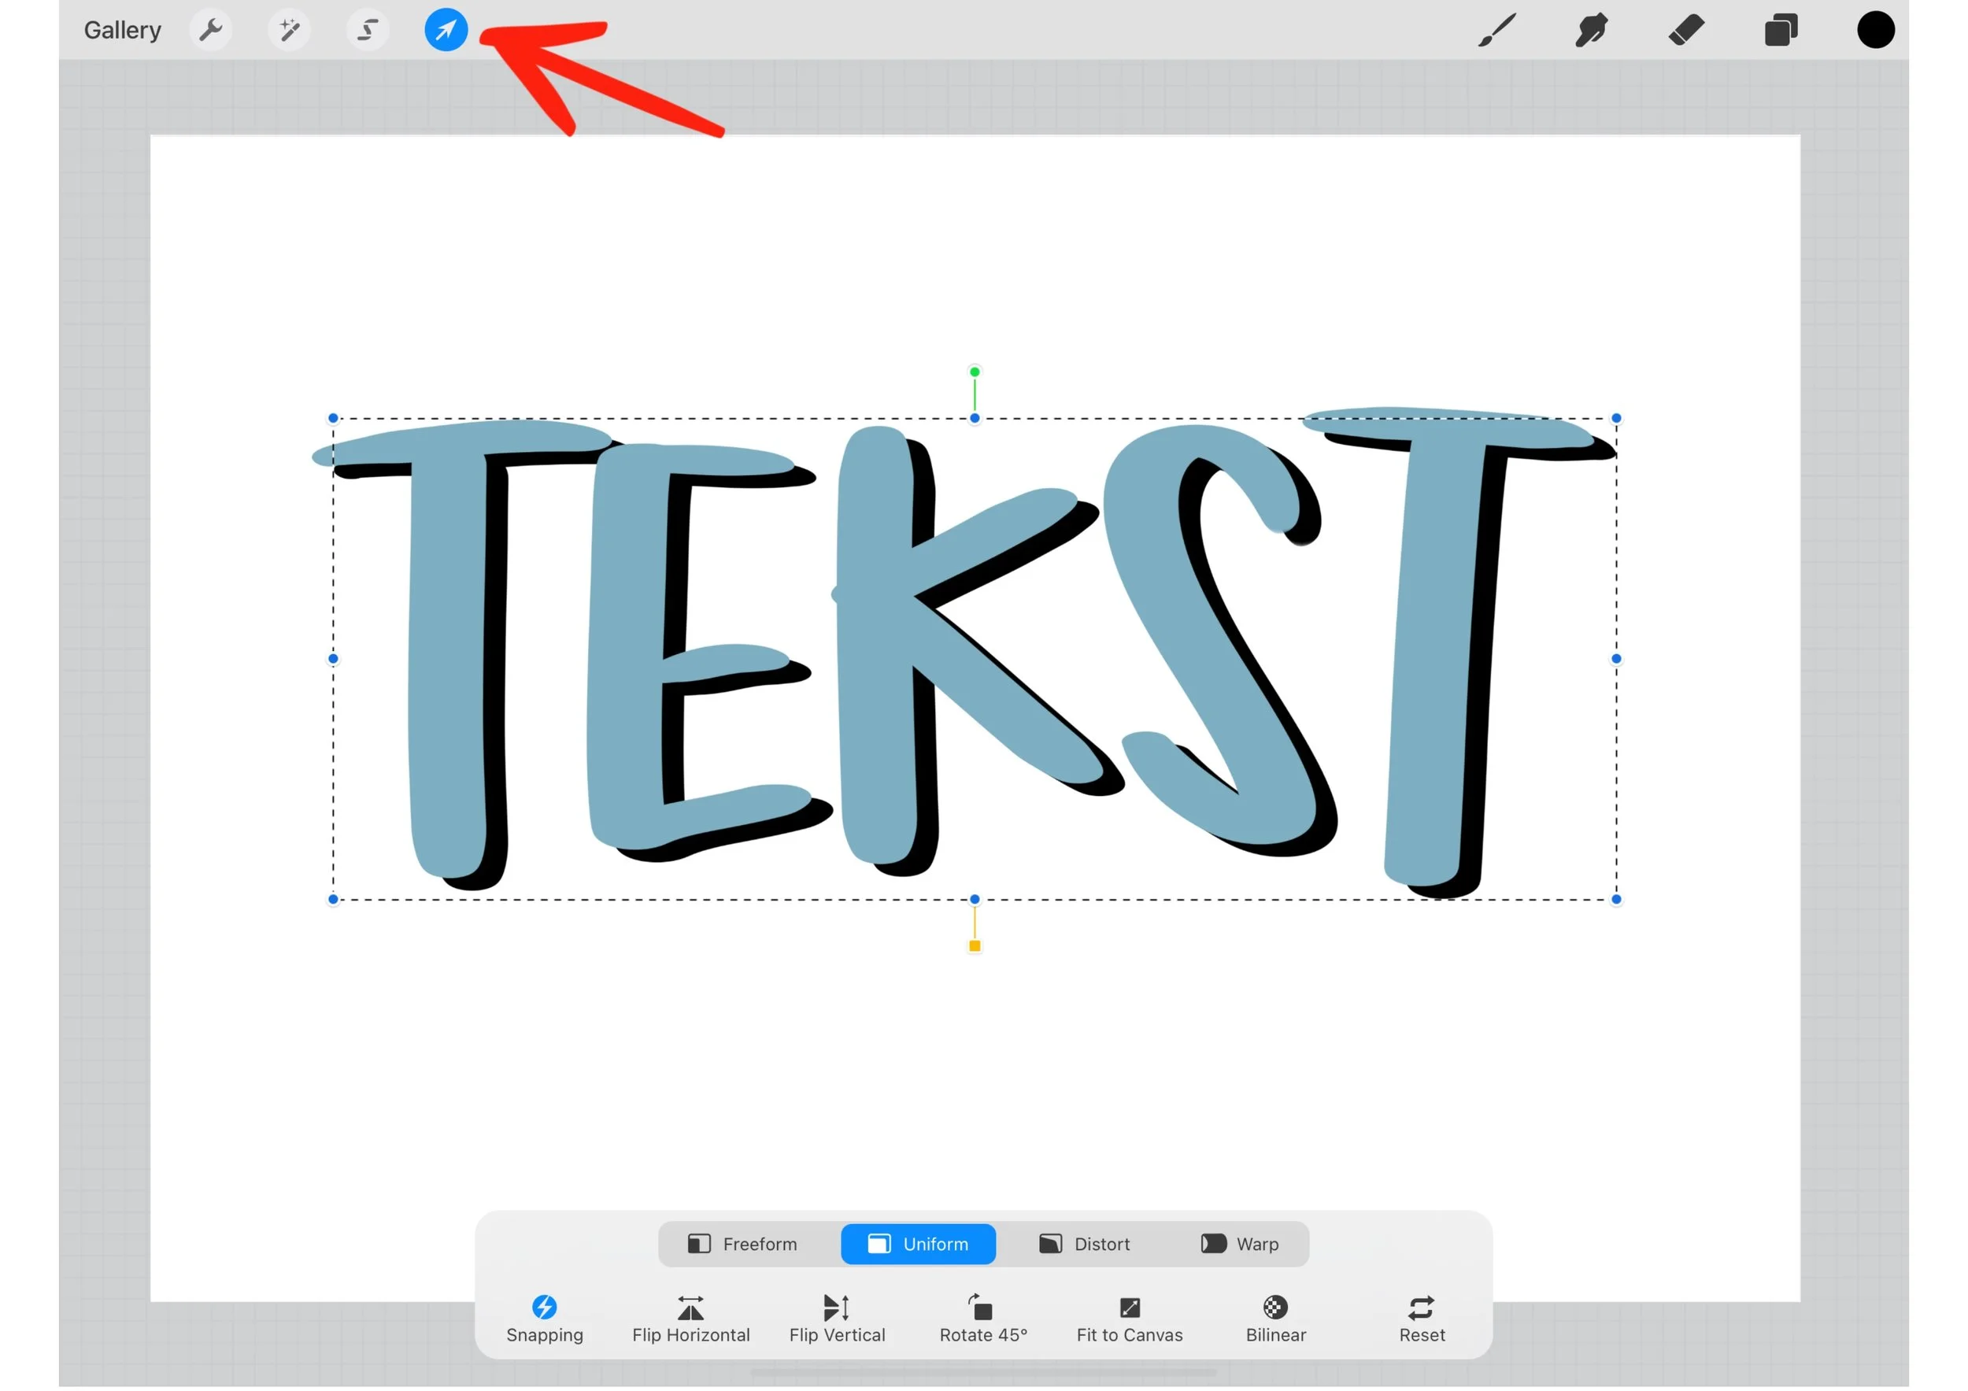Click the top-middle blue edge transform node
This screenshot has height=1391, width=1968.
pyautogui.click(x=975, y=419)
